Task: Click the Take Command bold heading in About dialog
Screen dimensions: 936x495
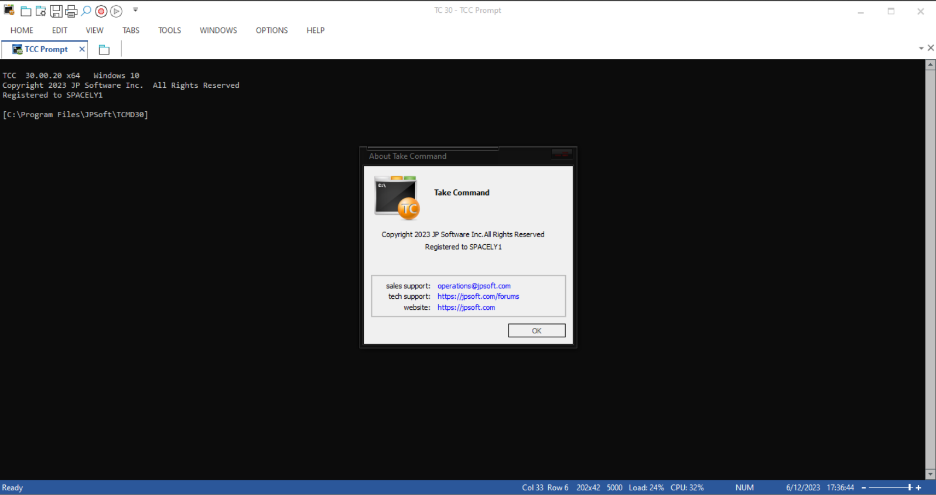Action: click(x=462, y=193)
